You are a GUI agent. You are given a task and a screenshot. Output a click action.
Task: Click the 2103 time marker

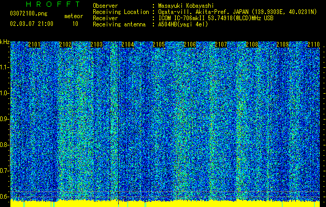click(96, 45)
